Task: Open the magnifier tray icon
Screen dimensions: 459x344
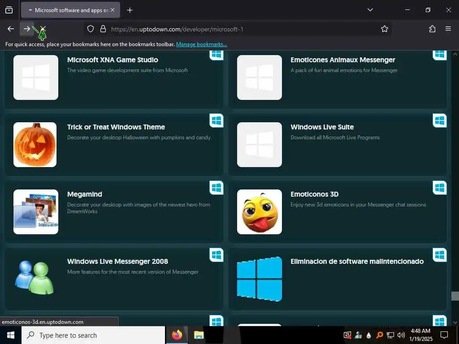Action: [379, 335]
